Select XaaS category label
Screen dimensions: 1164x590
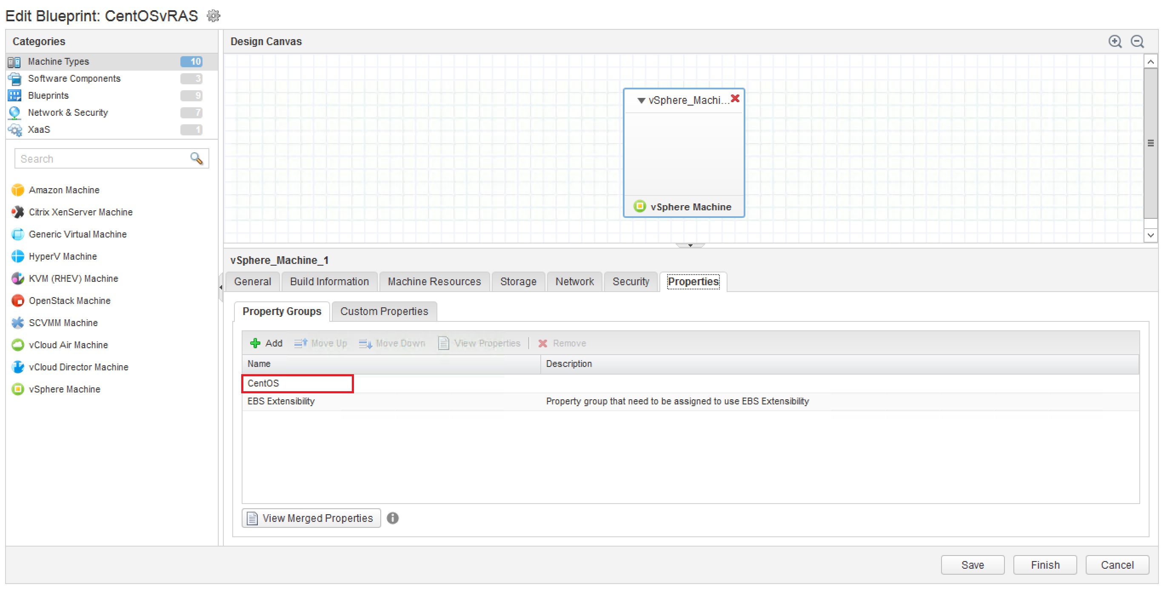tap(39, 130)
